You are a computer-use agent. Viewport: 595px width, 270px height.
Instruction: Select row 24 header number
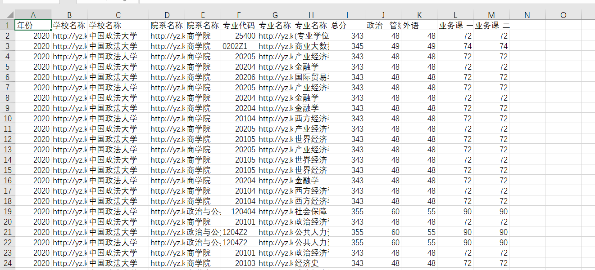tap(8, 263)
